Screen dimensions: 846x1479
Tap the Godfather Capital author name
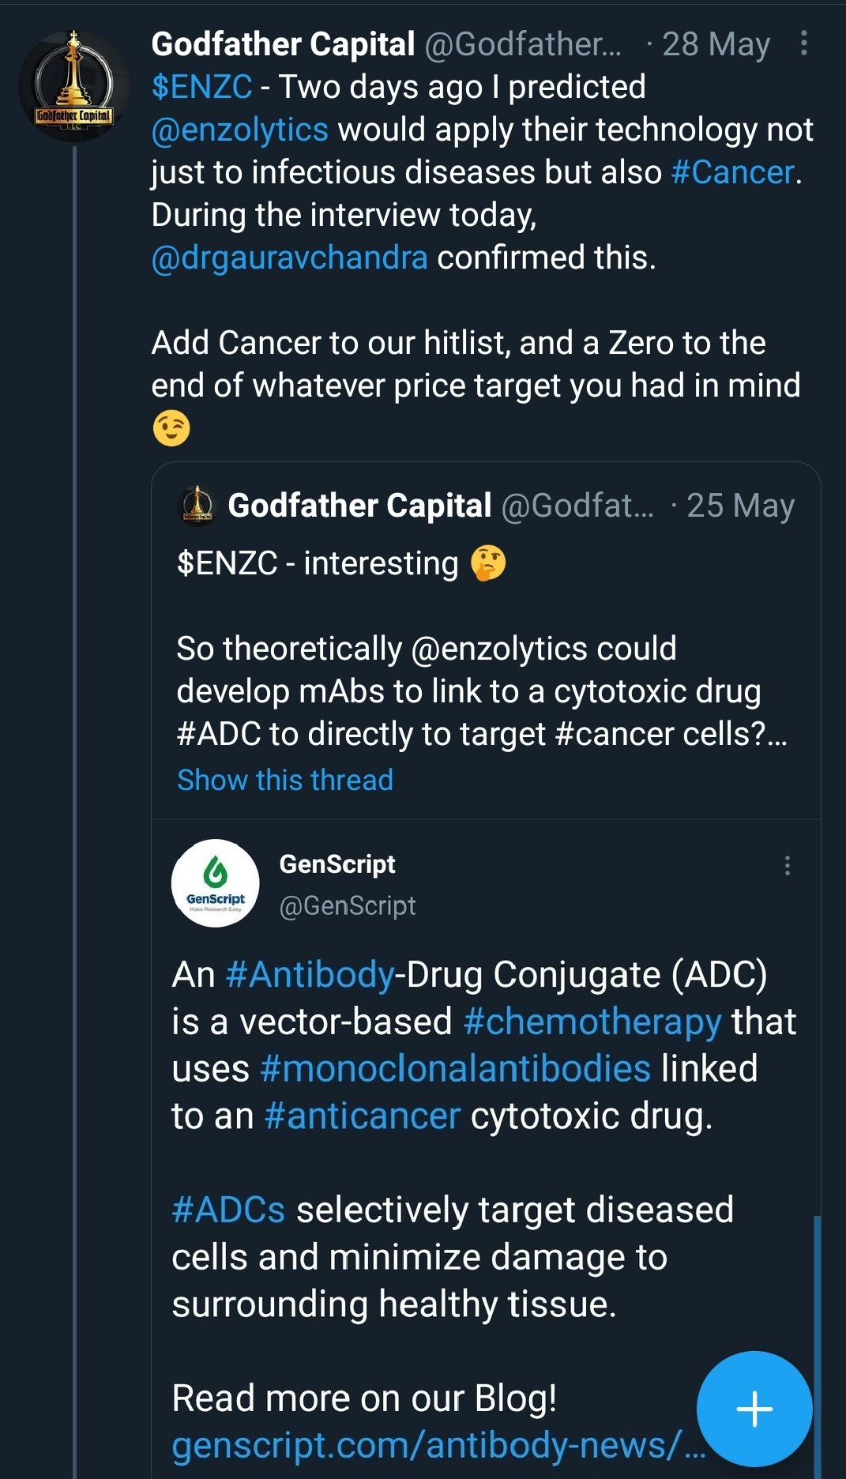pos(283,44)
